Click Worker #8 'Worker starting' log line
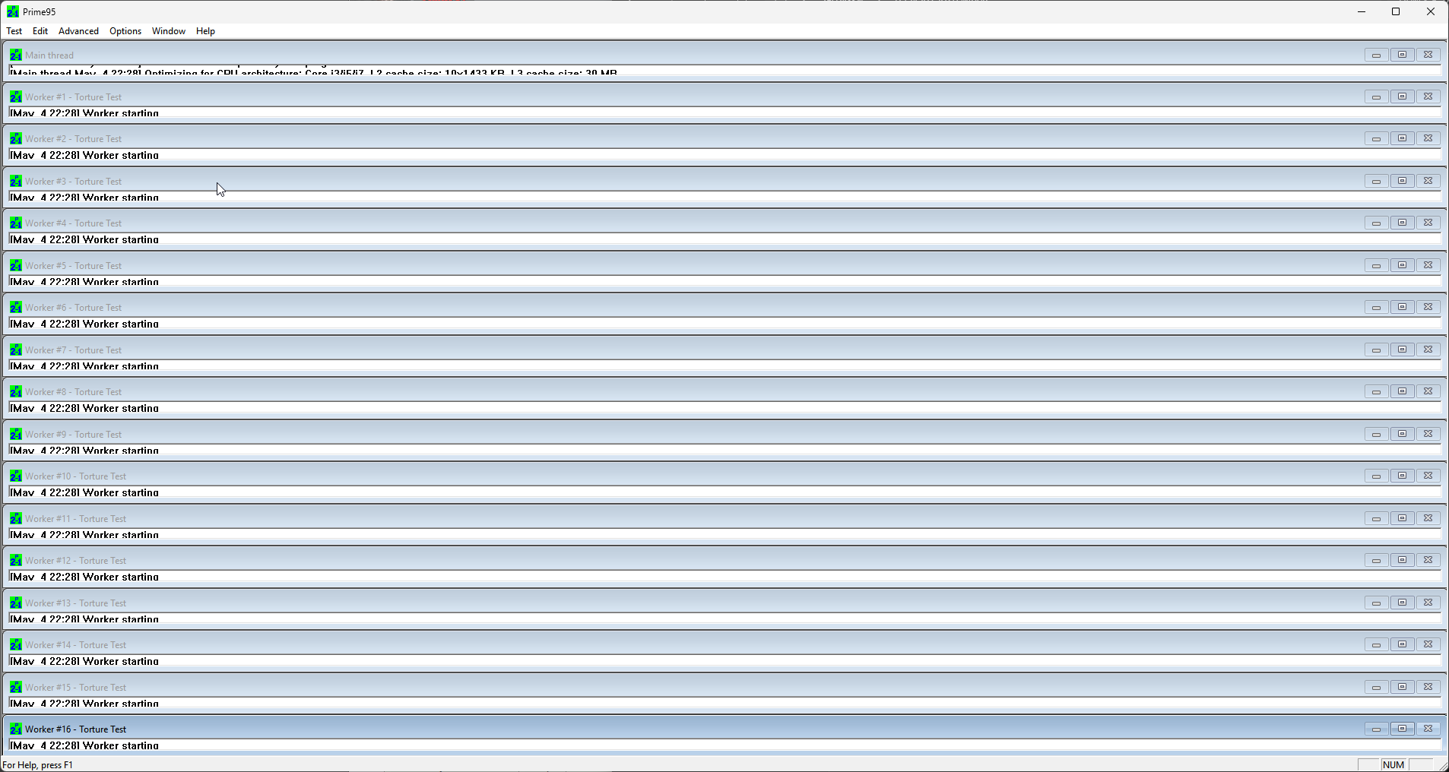This screenshot has width=1449, height=772. click(84, 408)
